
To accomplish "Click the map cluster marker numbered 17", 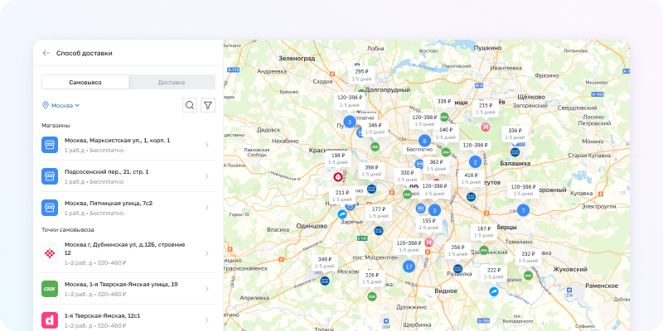I will pyautogui.click(x=409, y=266).
